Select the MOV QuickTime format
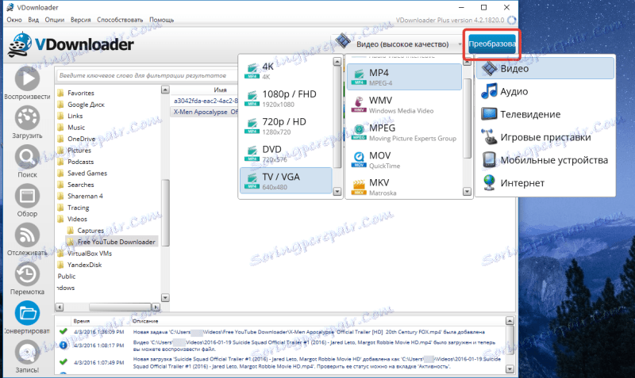The height and width of the screenshot is (378, 635). (404, 160)
